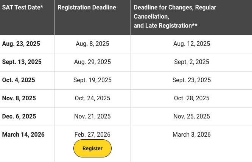Click the Nov. 21, 2025 registration deadline
This screenshot has height=162, width=252.
tap(92, 117)
